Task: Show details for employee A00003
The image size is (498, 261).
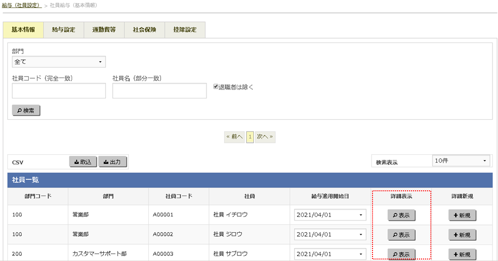Action: (401, 254)
